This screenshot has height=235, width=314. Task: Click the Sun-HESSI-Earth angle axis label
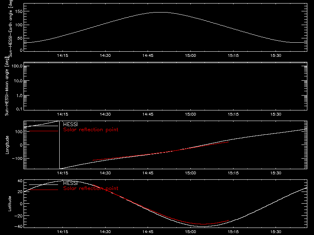(x=11, y=28)
